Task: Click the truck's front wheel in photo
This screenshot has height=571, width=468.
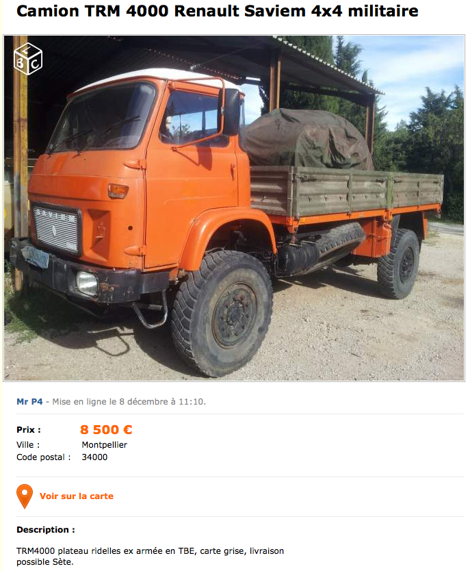Action: [x=222, y=313]
